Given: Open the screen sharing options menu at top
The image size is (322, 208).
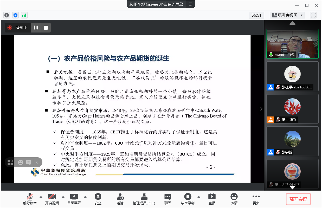Looking at the screenshot, I should (x=191, y=4).
